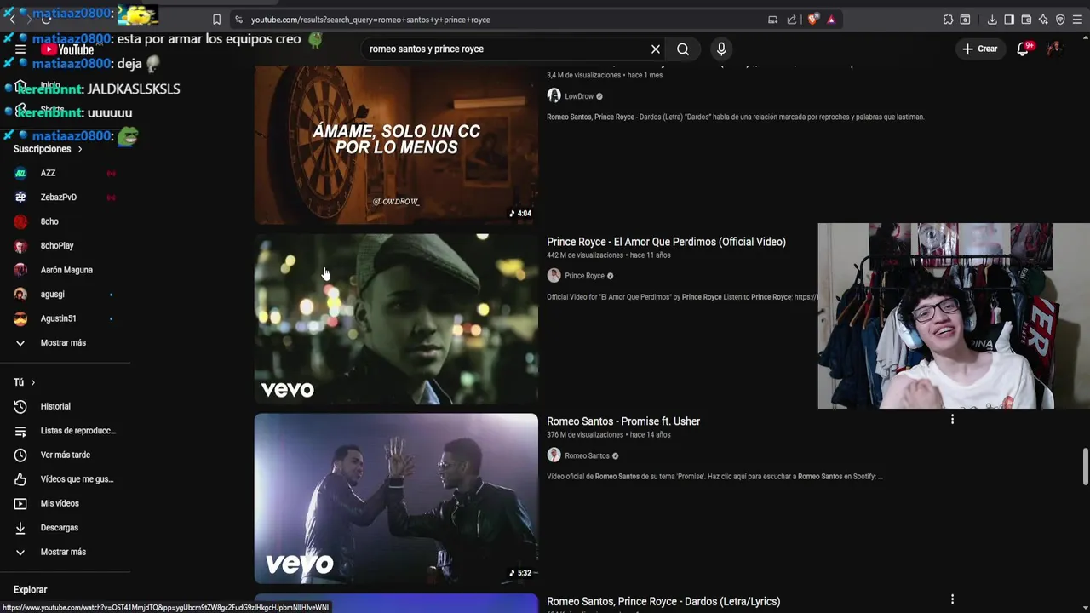Cast or install via screen icon in address bar
The image size is (1090, 613).
[772, 20]
